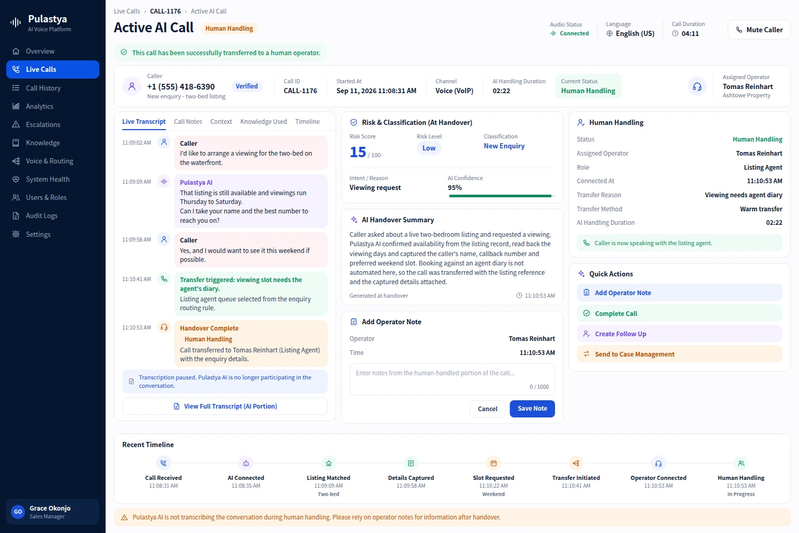Select the Timeline tab
This screenshot has width=799, height=533.
[307, 122]
